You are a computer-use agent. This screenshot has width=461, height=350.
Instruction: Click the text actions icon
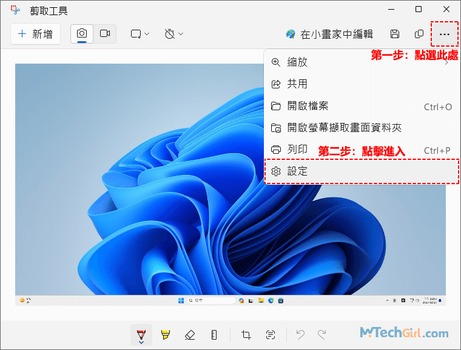click(x=271, y=335)
